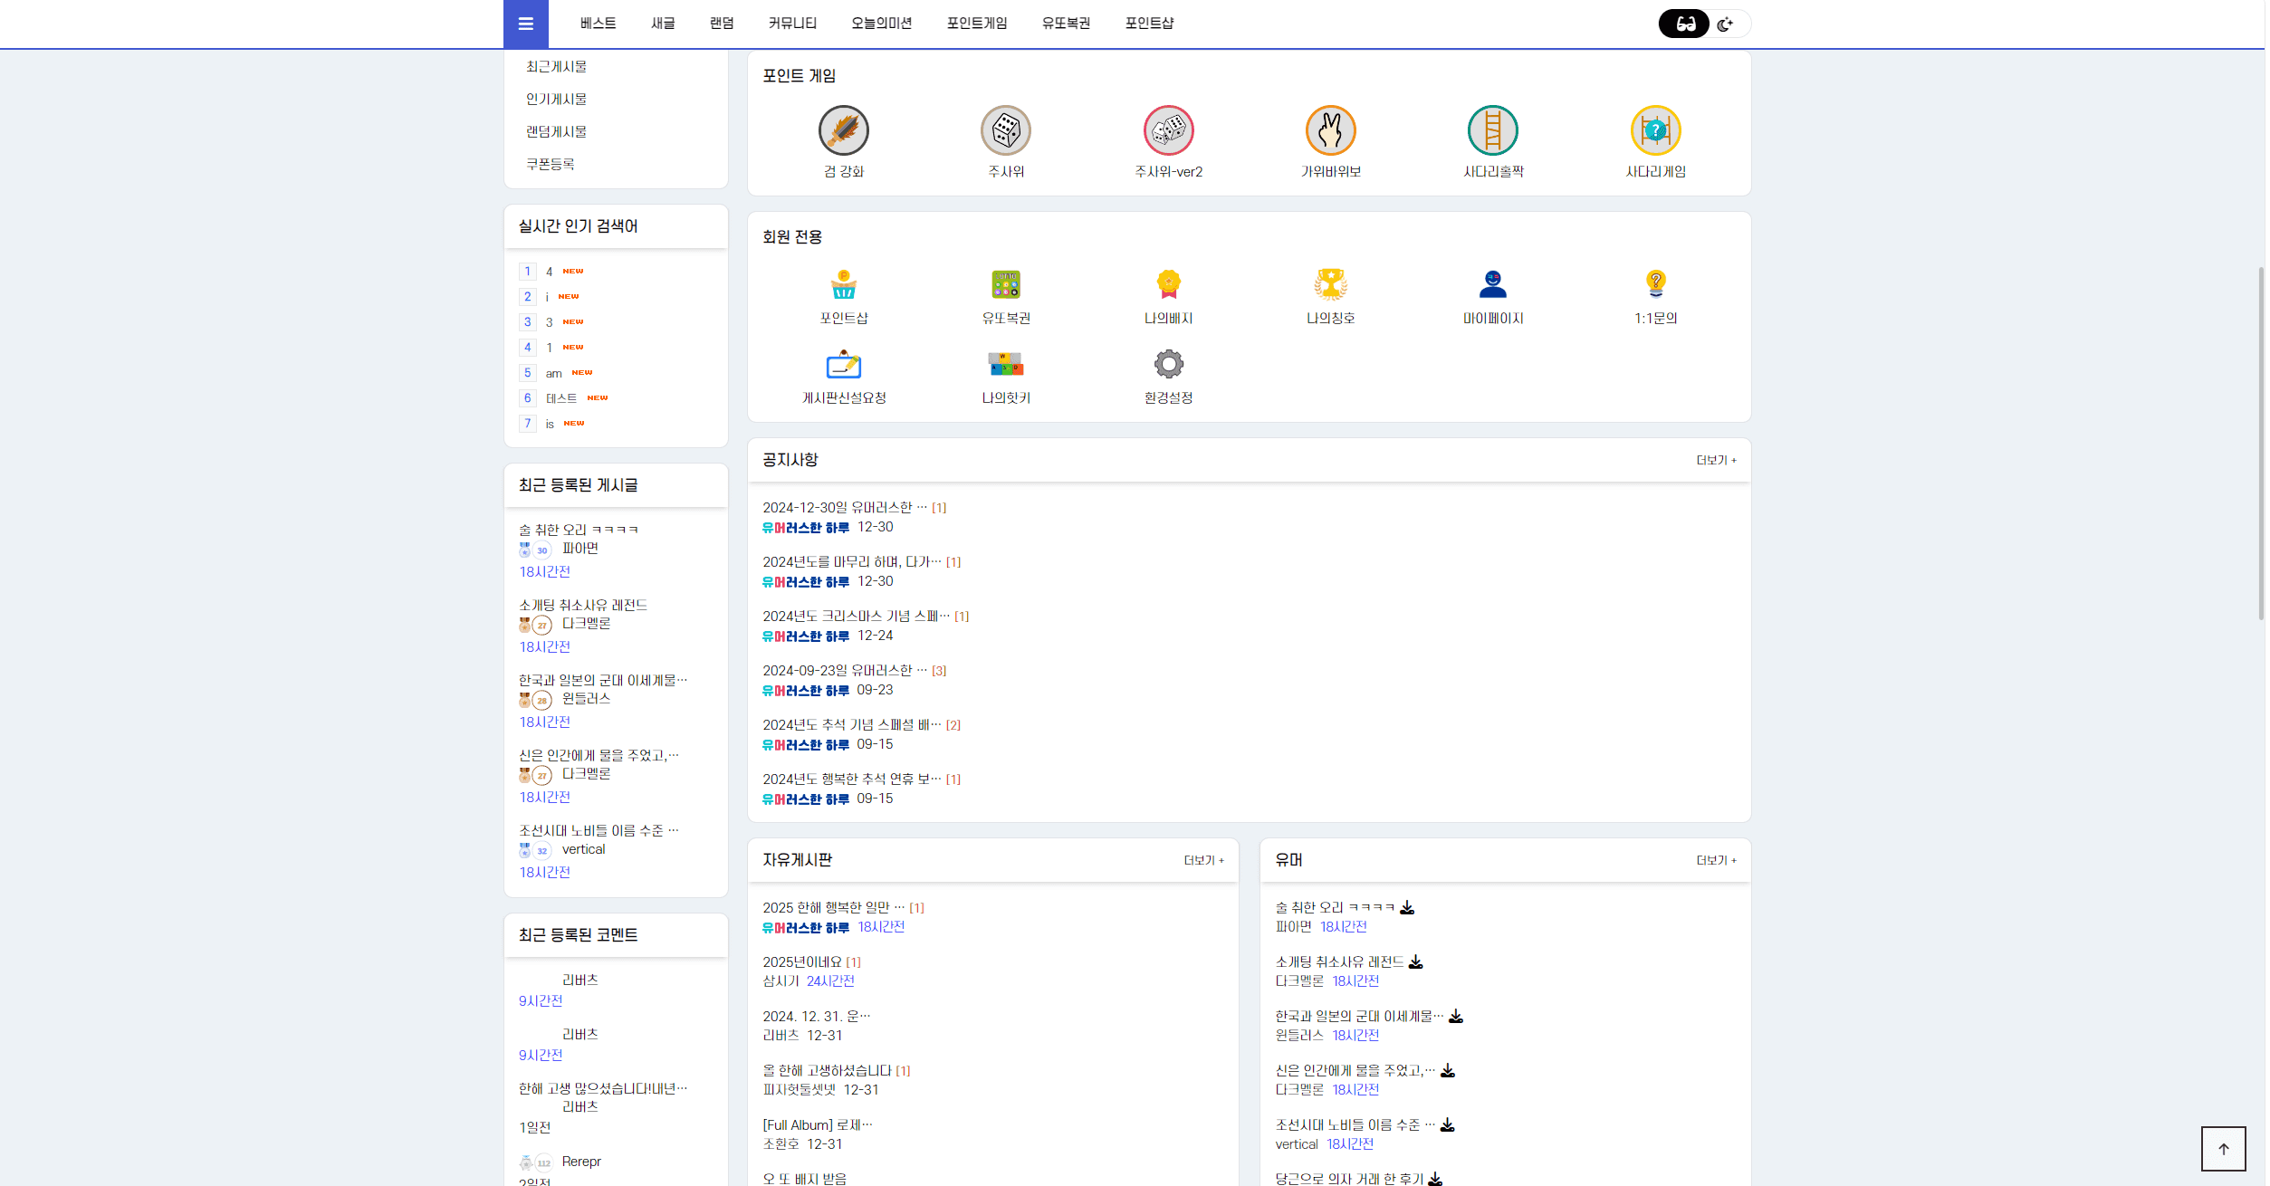
Task: Open 나의칭호 trophy icon
Action: (1330, 285)
